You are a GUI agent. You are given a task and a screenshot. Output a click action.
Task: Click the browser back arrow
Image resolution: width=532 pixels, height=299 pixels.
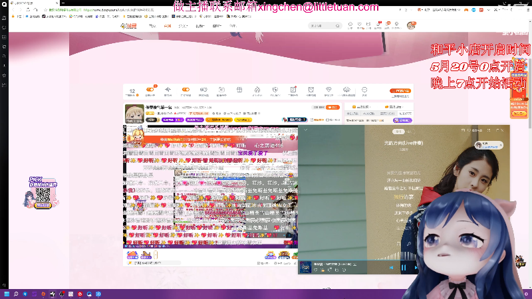[x=13, y=10]
